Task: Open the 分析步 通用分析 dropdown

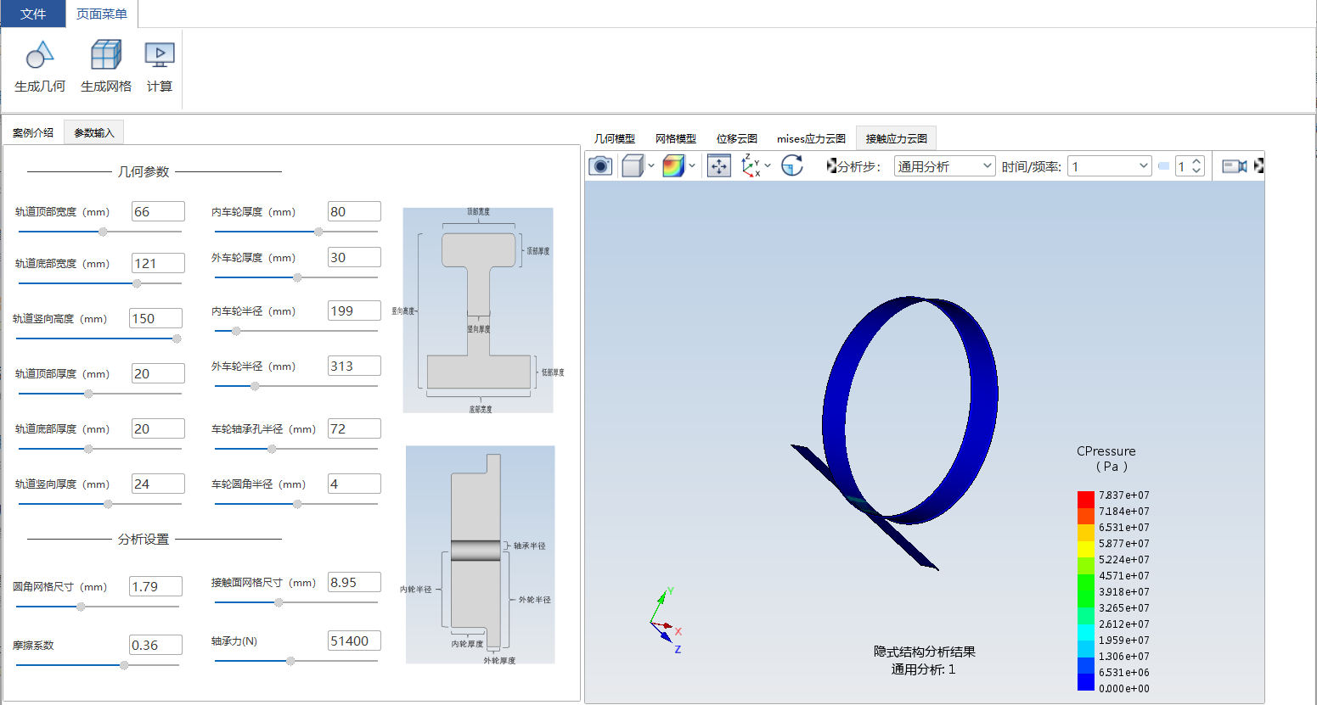Action: coord(945,166)
